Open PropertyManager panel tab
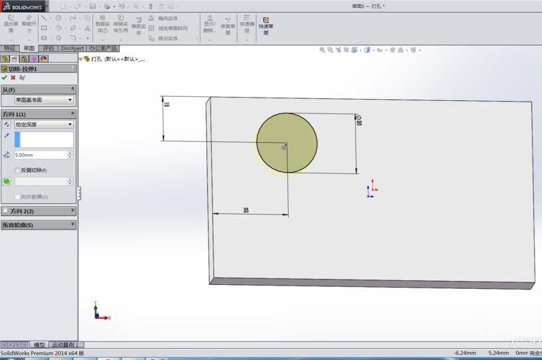 click(x=15, y=59)
